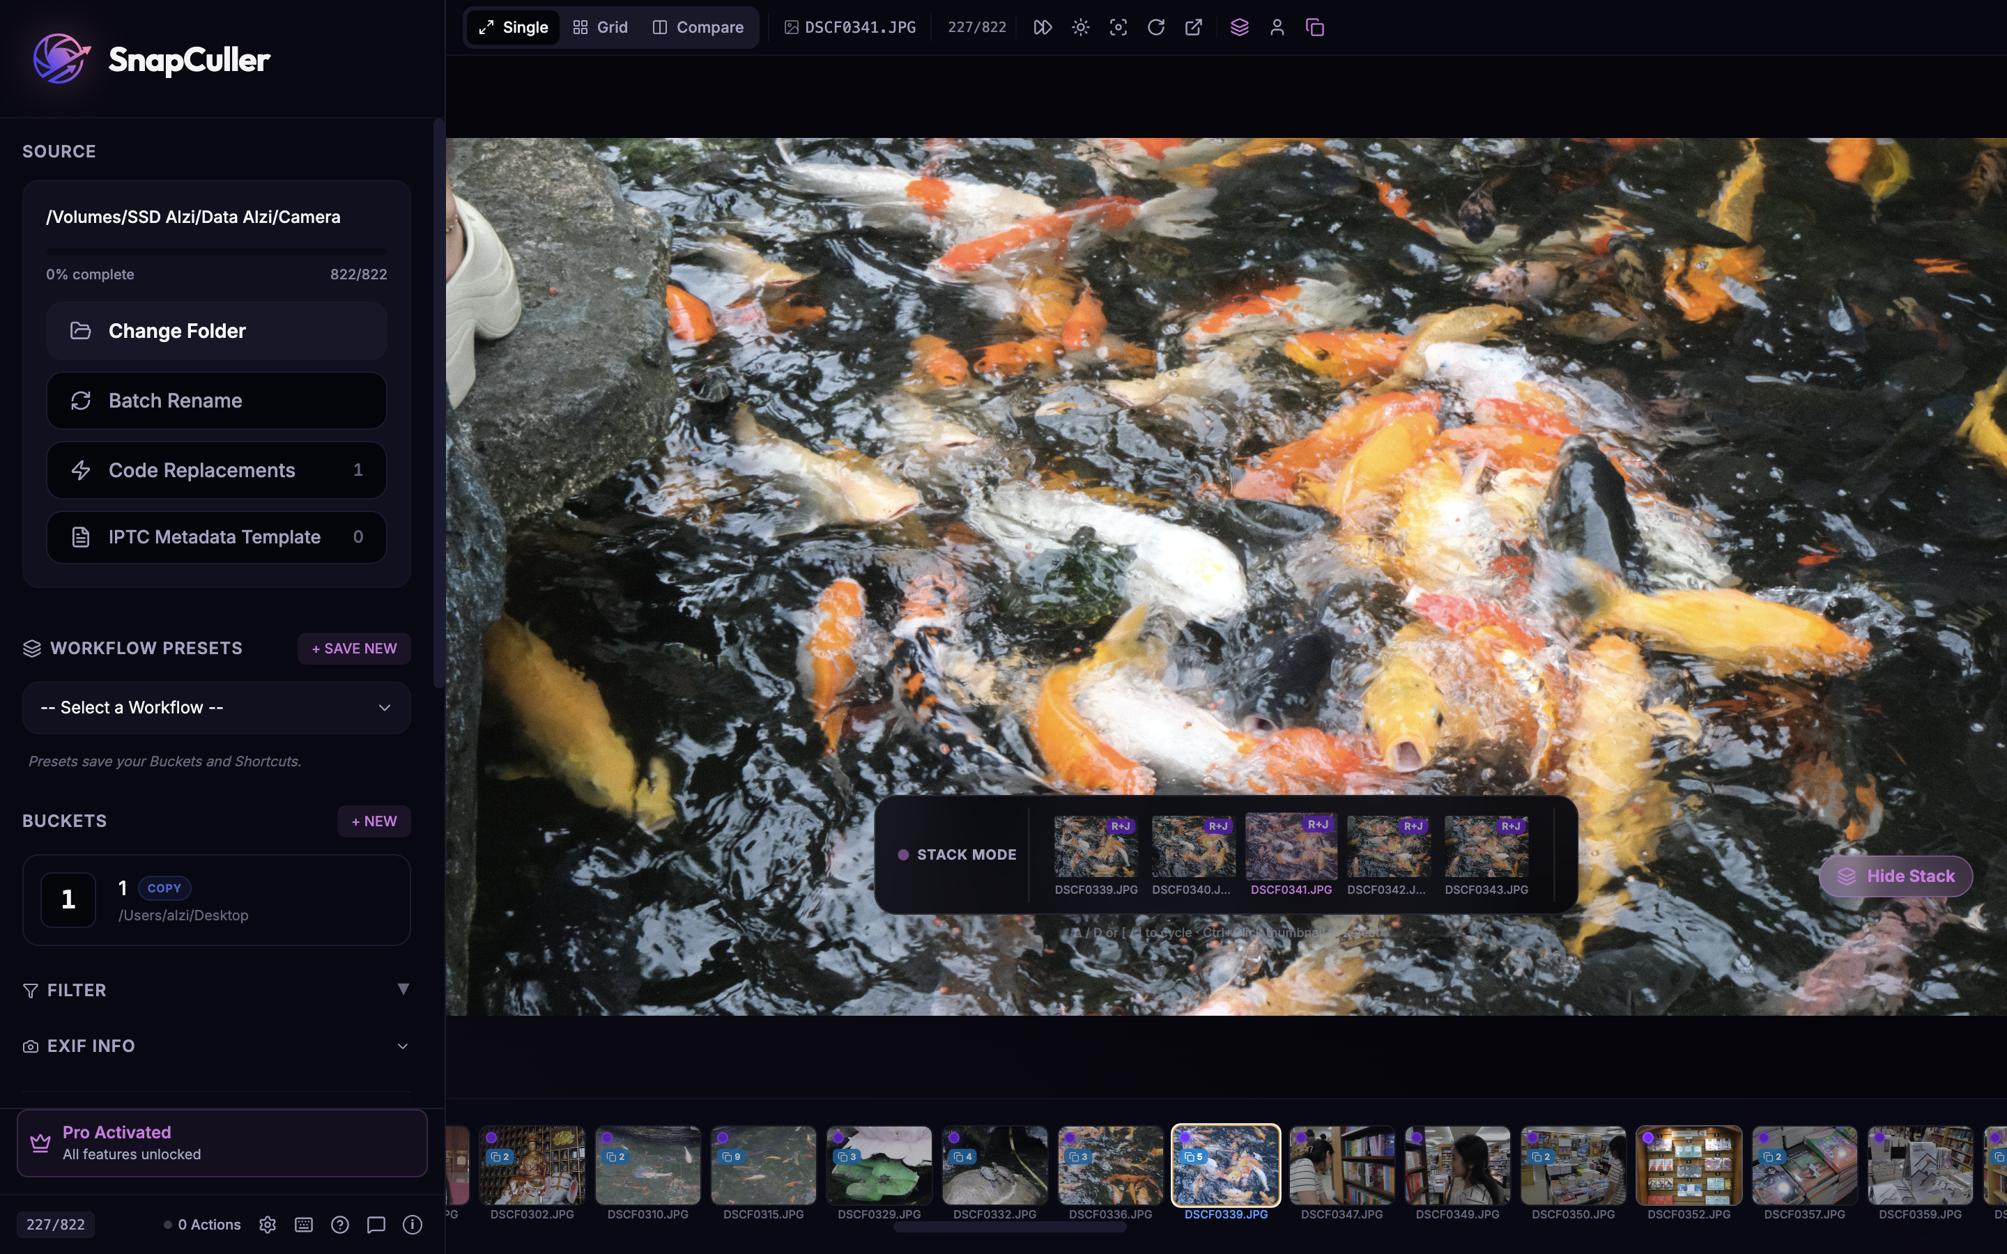Click + NEW bucket button
The height and width of the screenshot is (1254, 2007).
(374, 821)
